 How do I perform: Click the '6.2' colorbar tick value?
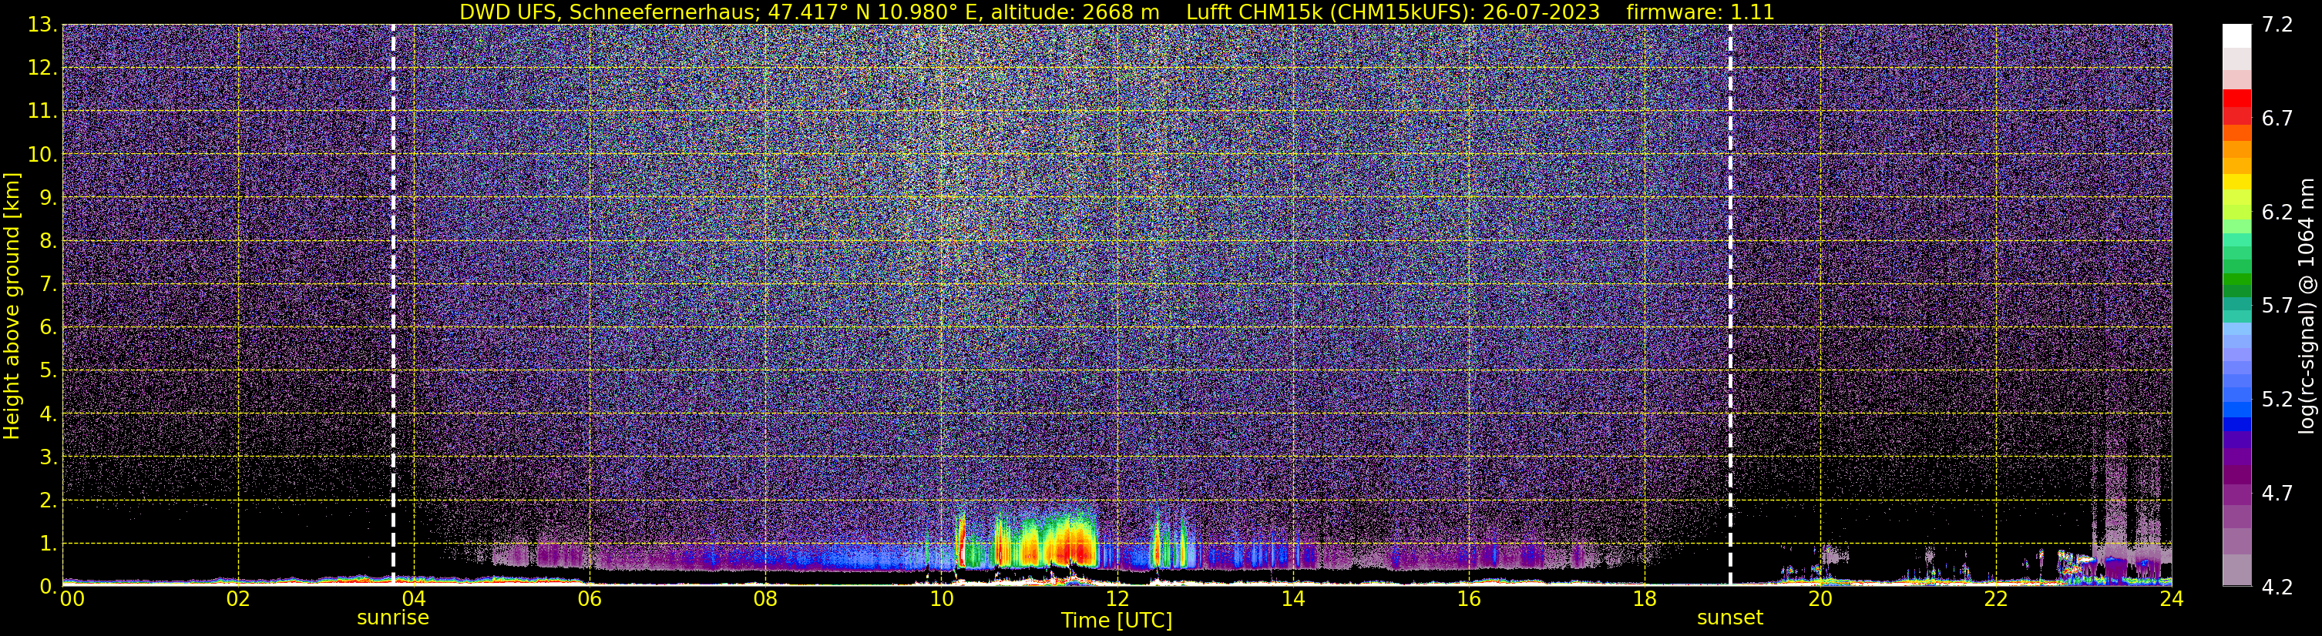pyautogui.click(x=2277, y=212)
